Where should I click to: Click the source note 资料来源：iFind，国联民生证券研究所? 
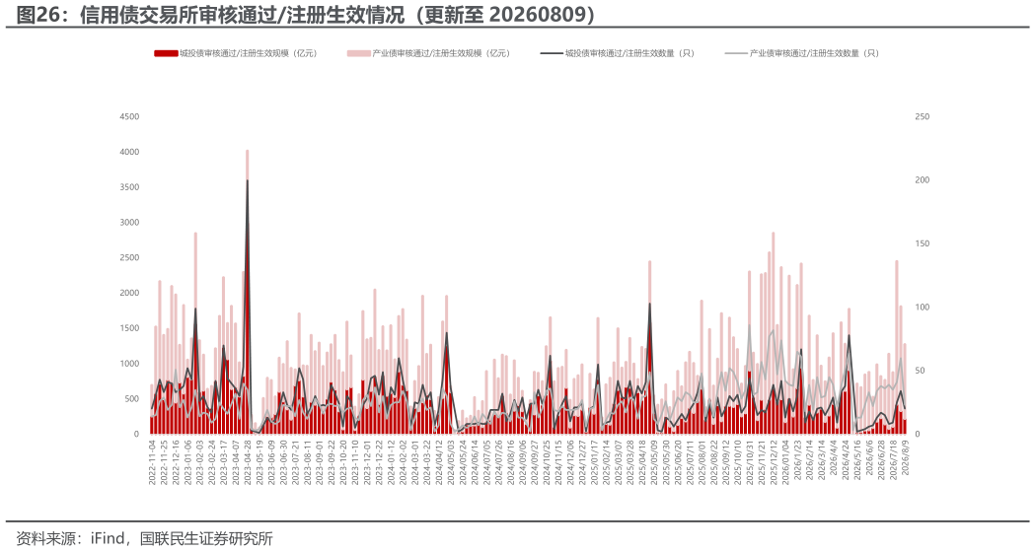coord(145,538)
